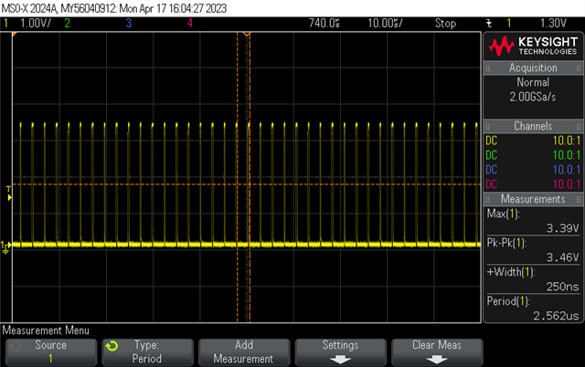Open the Acquisition panel header
This screenshot has width=585, height=367.
[x=532, y=68]
